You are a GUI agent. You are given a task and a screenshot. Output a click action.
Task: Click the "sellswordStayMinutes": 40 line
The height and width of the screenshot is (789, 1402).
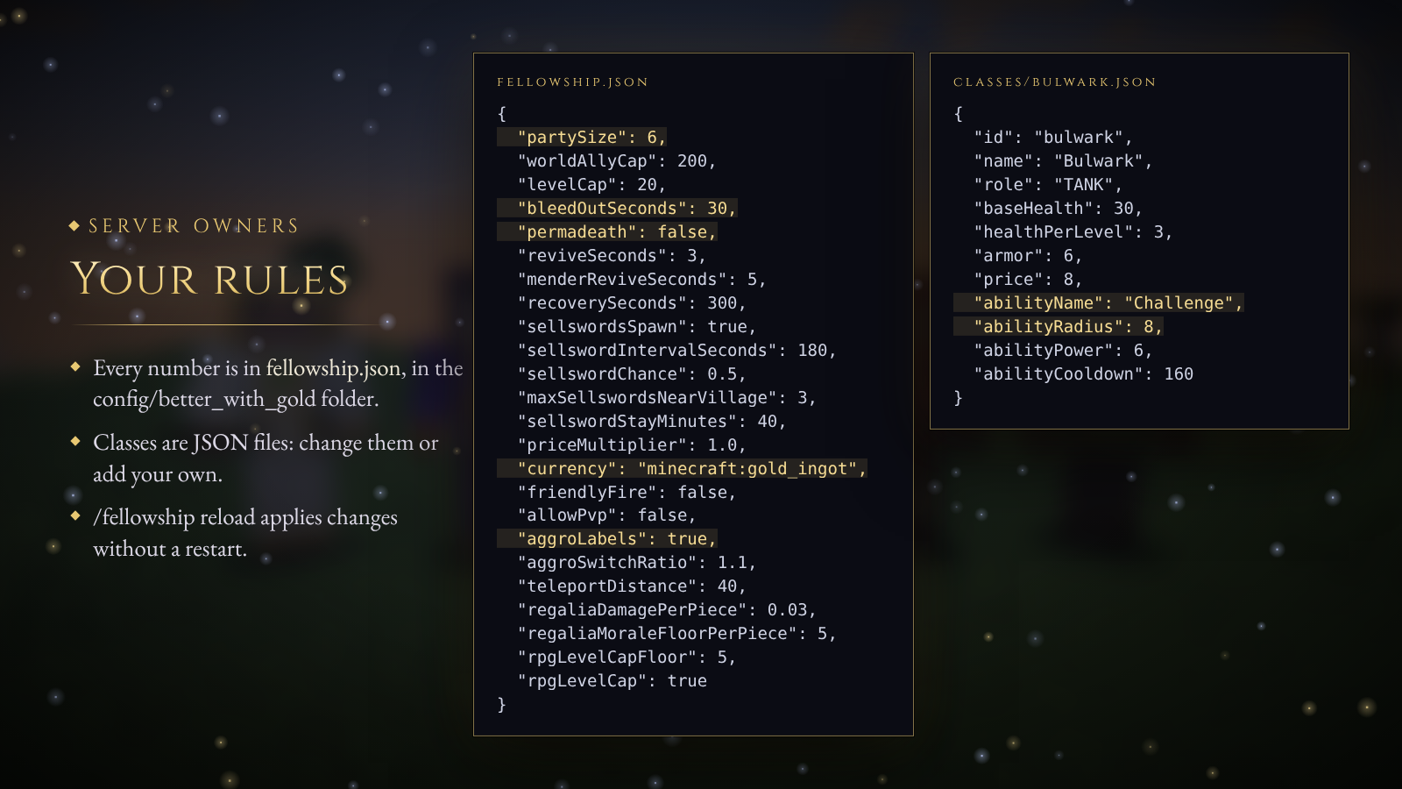(652, 422)
